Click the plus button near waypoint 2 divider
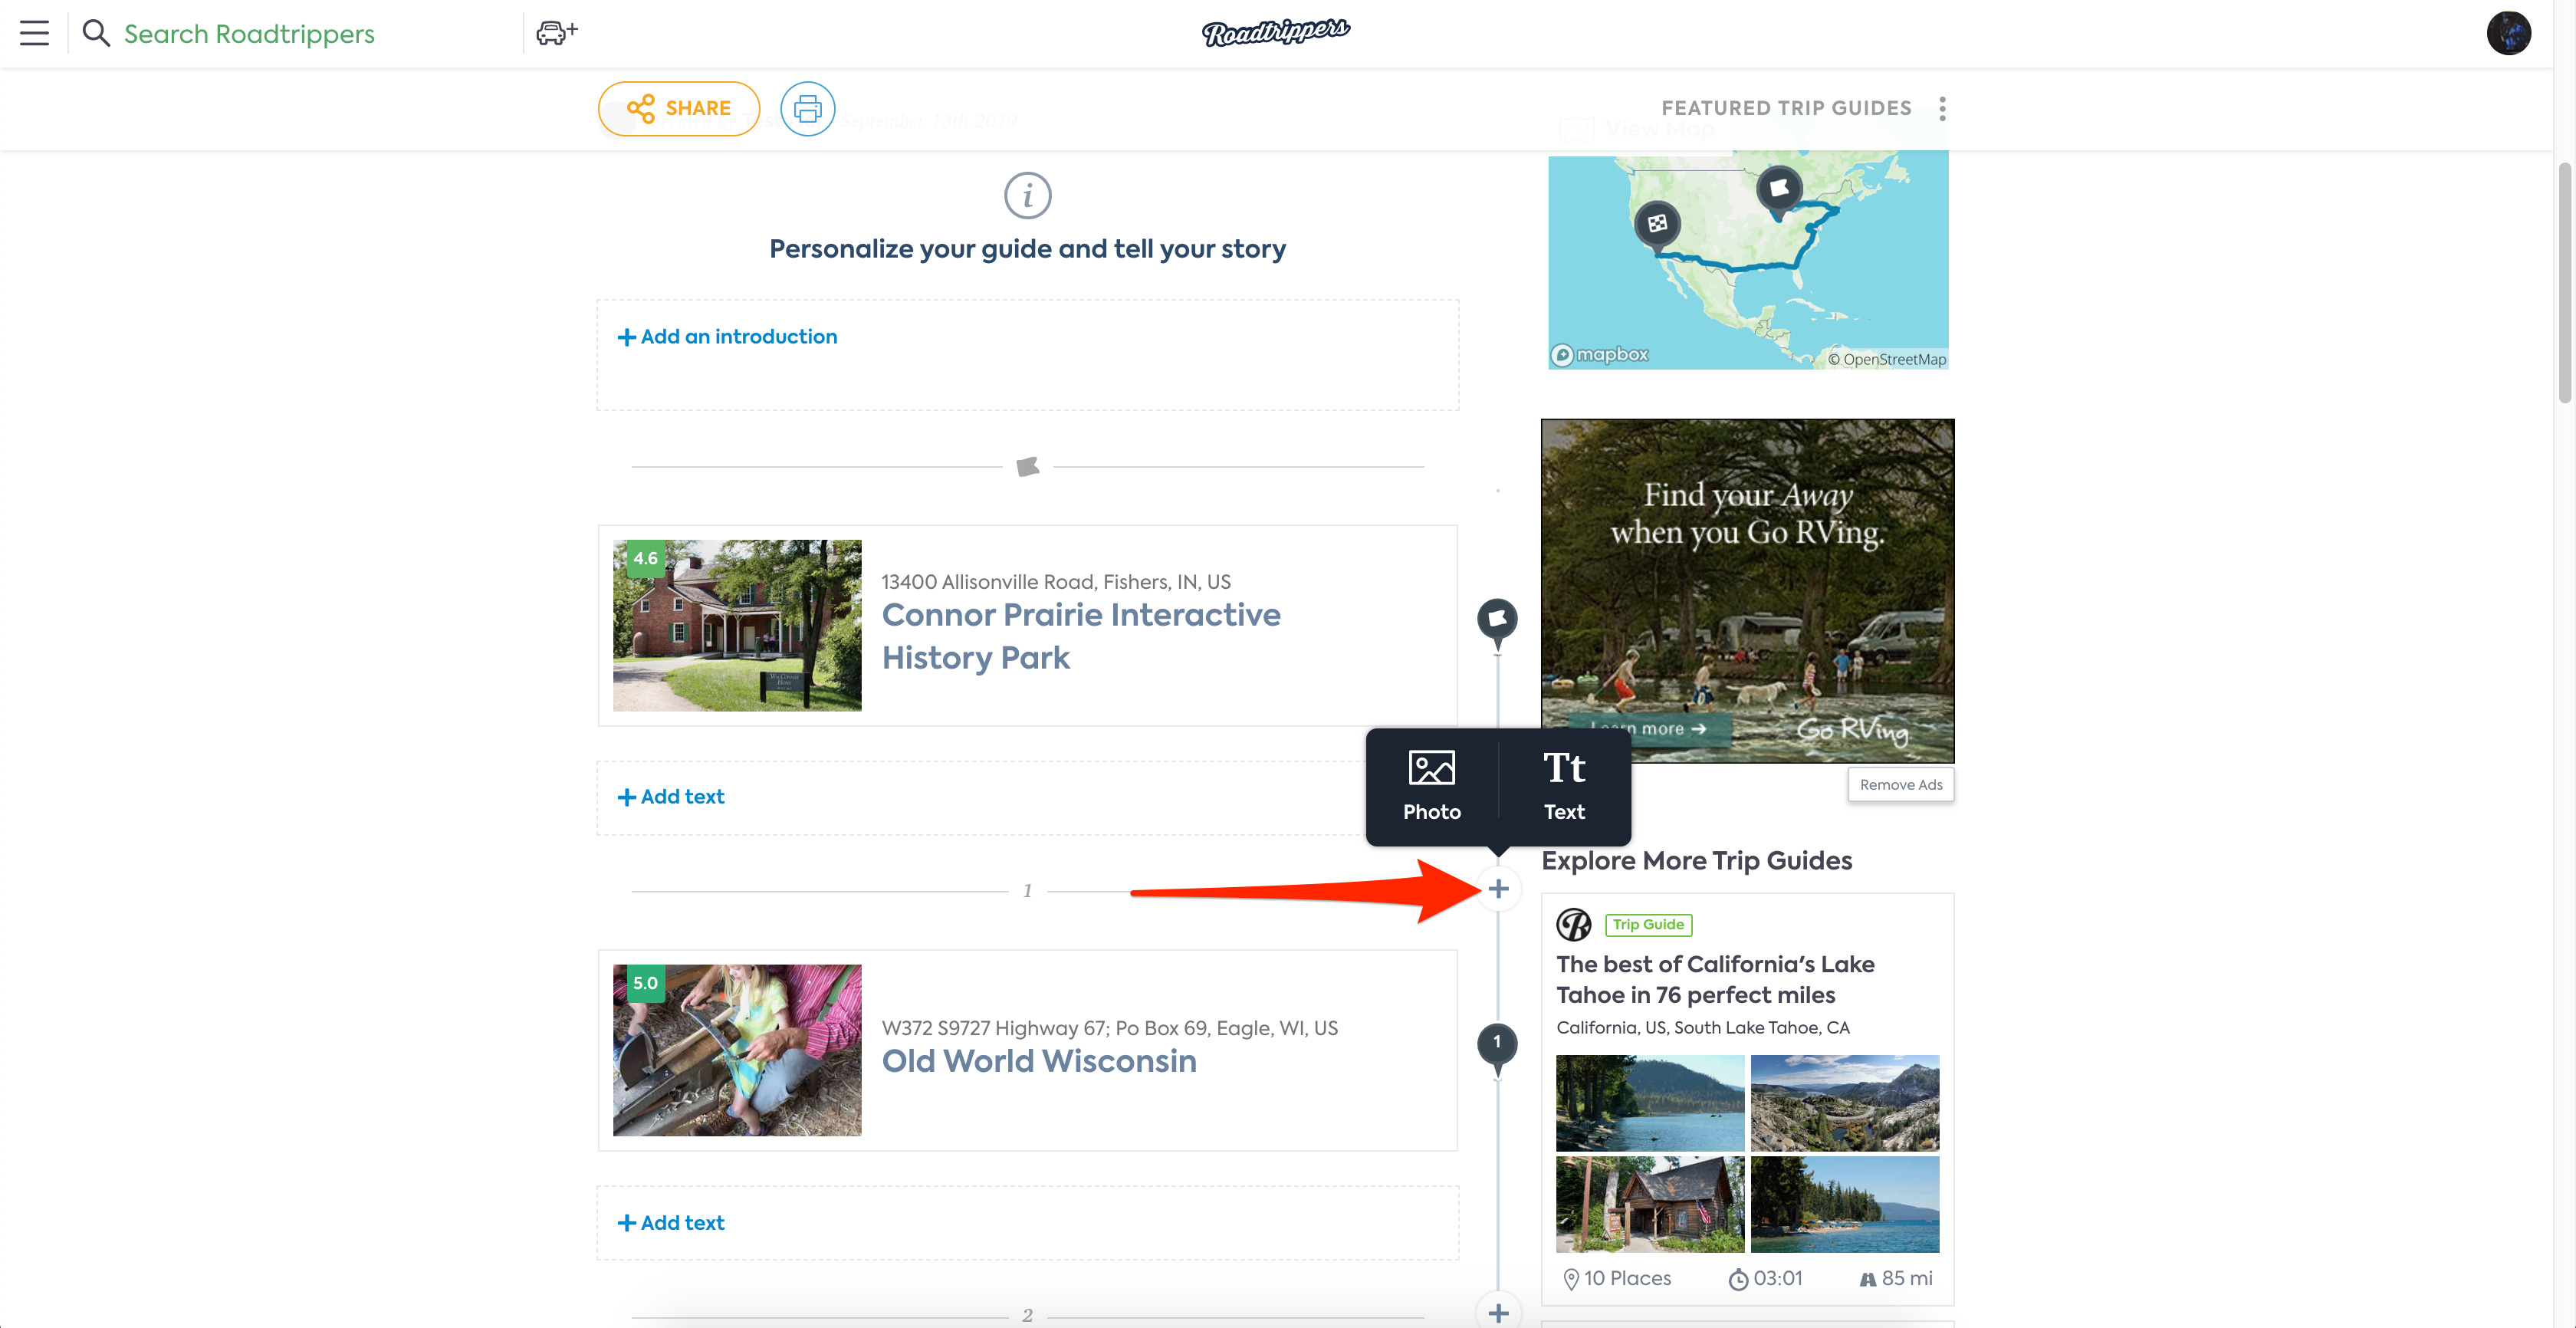Screen dimensions: 2576x1328 point(1498,1312)
